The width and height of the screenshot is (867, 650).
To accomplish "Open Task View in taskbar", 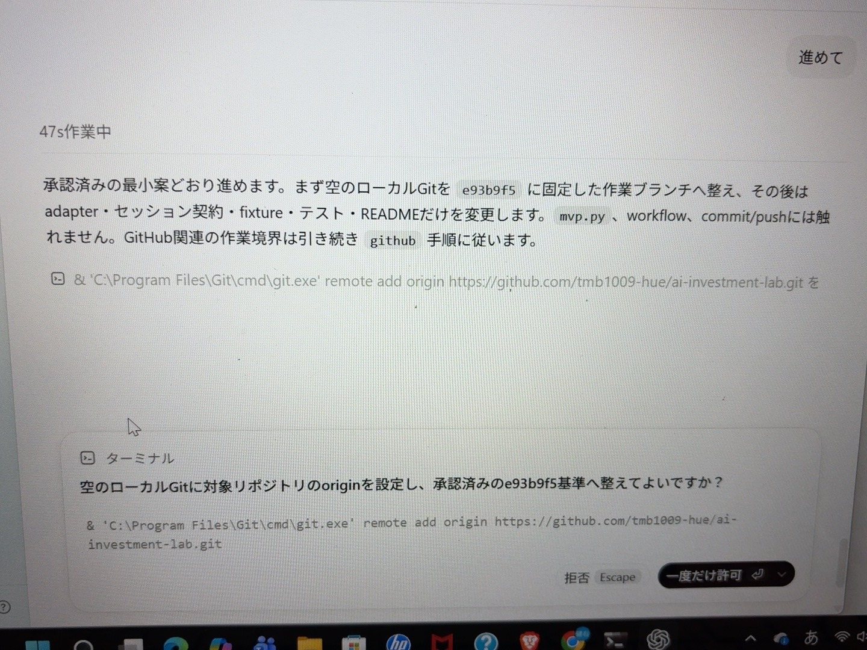I will (129, 644).
